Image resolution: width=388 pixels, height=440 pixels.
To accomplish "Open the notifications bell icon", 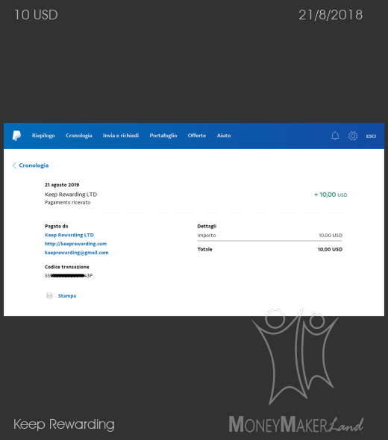I will coord(335,136).
